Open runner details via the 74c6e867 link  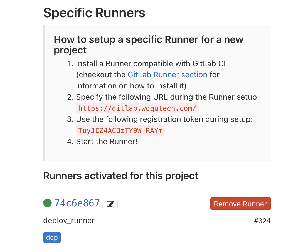click(x=77, y=203)
